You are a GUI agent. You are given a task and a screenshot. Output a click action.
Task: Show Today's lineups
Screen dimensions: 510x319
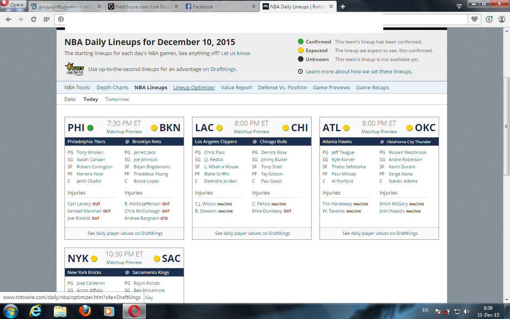point(91,99)
